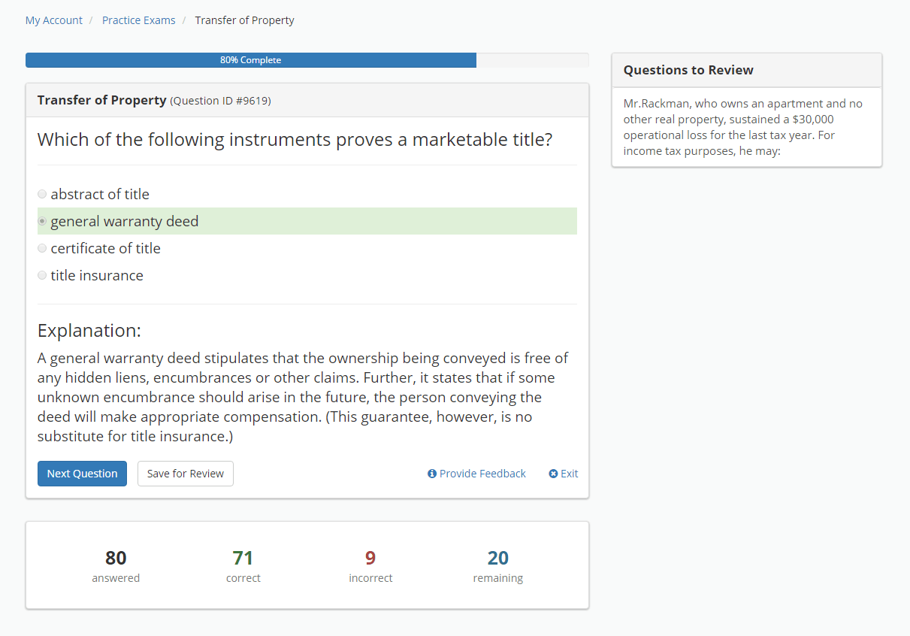Click the Question ID #9619 label
The height and width of the screenshot is (636, 910).
220,101
